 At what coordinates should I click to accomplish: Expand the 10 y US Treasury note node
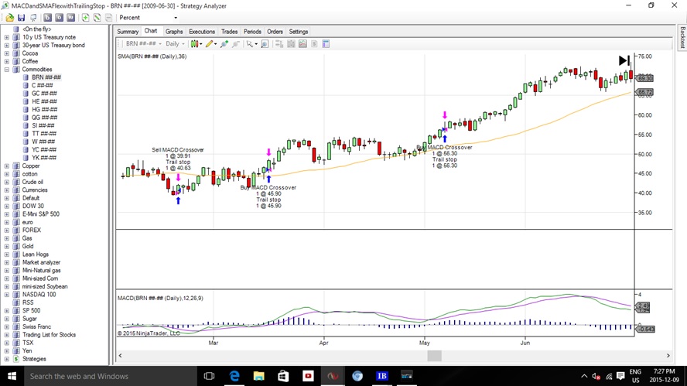[6, 38]
